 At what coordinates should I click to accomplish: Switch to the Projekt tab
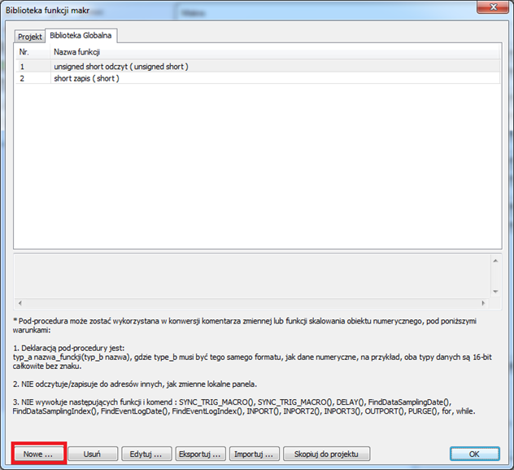29,37
